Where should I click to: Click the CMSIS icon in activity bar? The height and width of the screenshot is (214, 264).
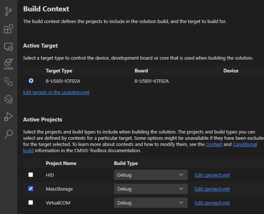point(8,64)
